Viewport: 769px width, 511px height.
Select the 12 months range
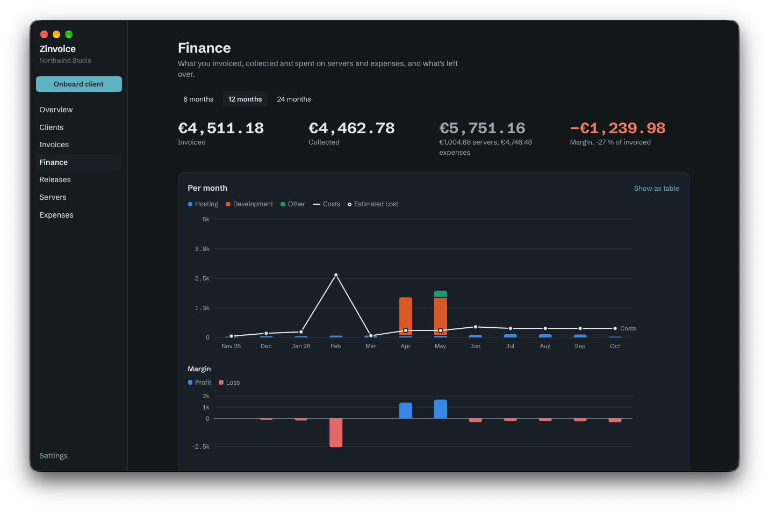(245, 99)
